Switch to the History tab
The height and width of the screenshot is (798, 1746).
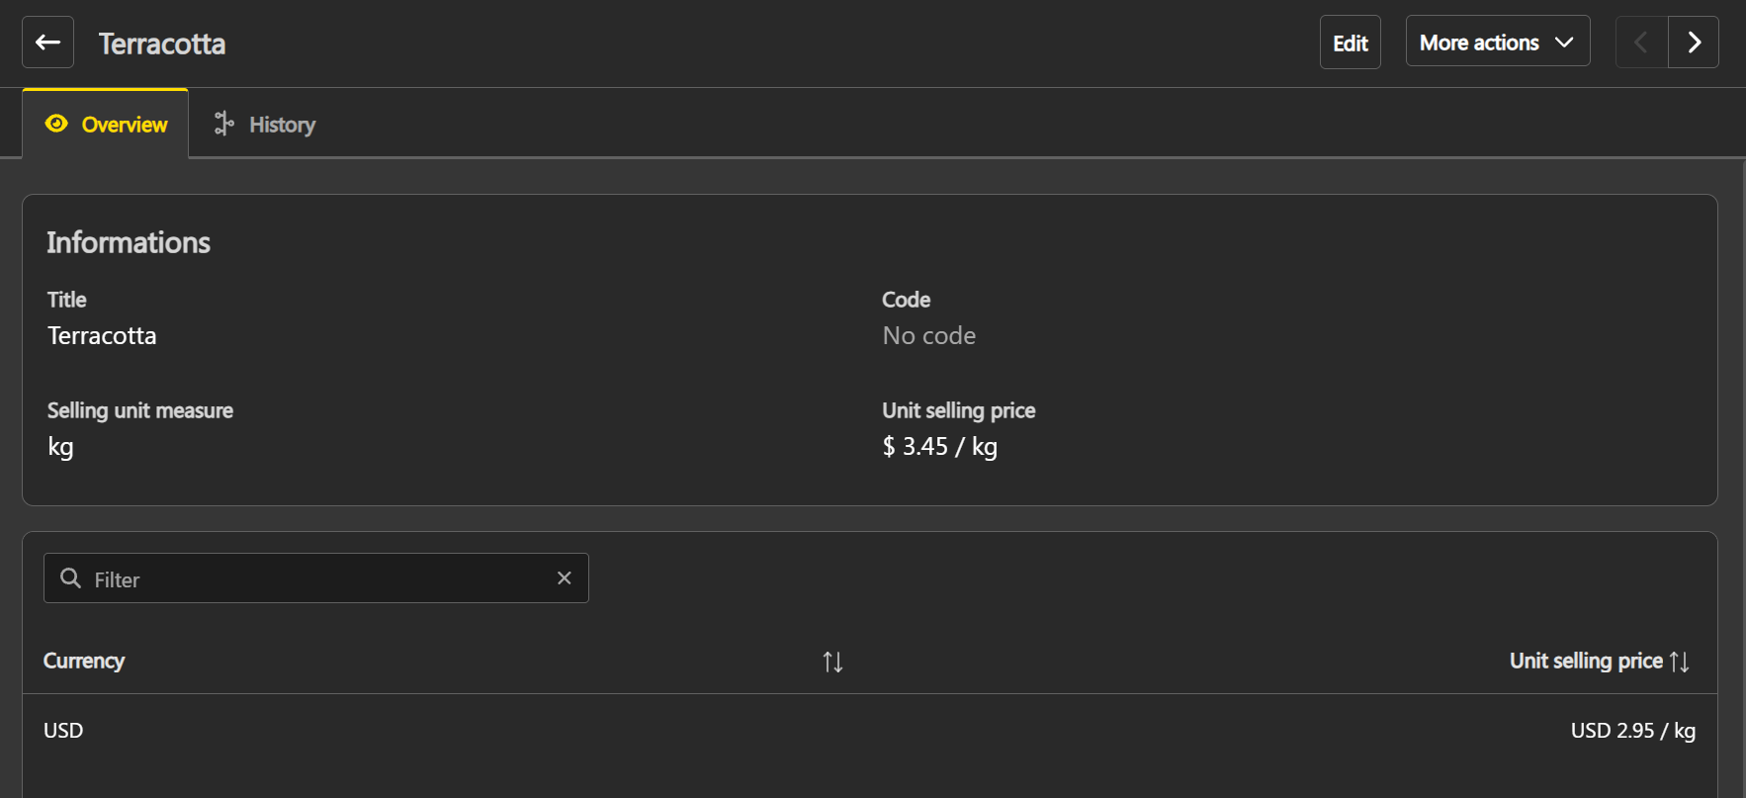282,125
